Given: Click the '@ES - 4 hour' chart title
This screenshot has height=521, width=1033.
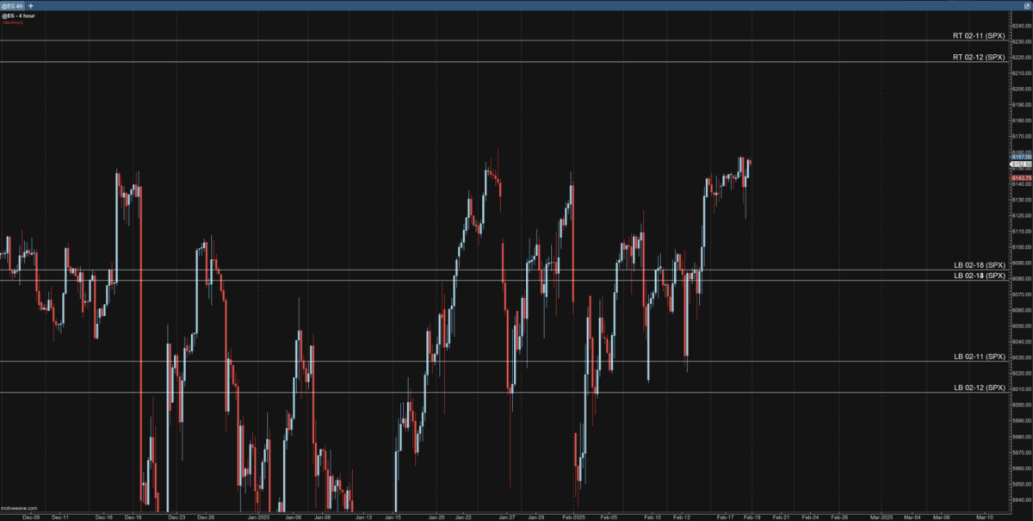Looking at the screenshot, I should 17,16.
